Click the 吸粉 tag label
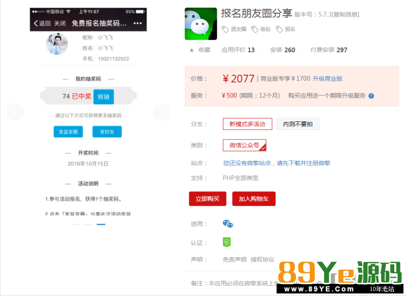406x296 pixels. (265, 29)
